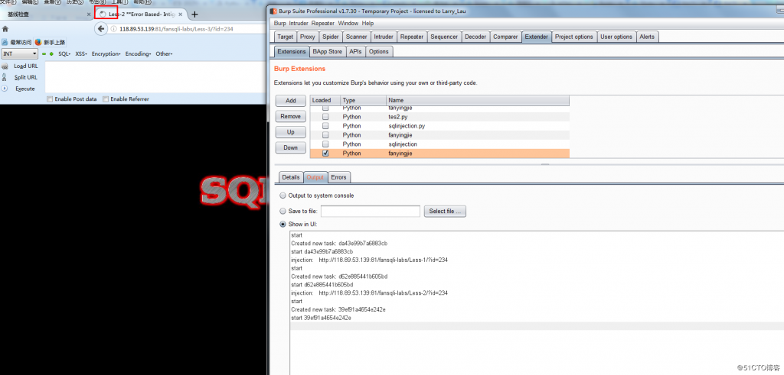Select Output to system console option
Screen dimensions: 784x375
pyautogui.click(x=283, y=196)
